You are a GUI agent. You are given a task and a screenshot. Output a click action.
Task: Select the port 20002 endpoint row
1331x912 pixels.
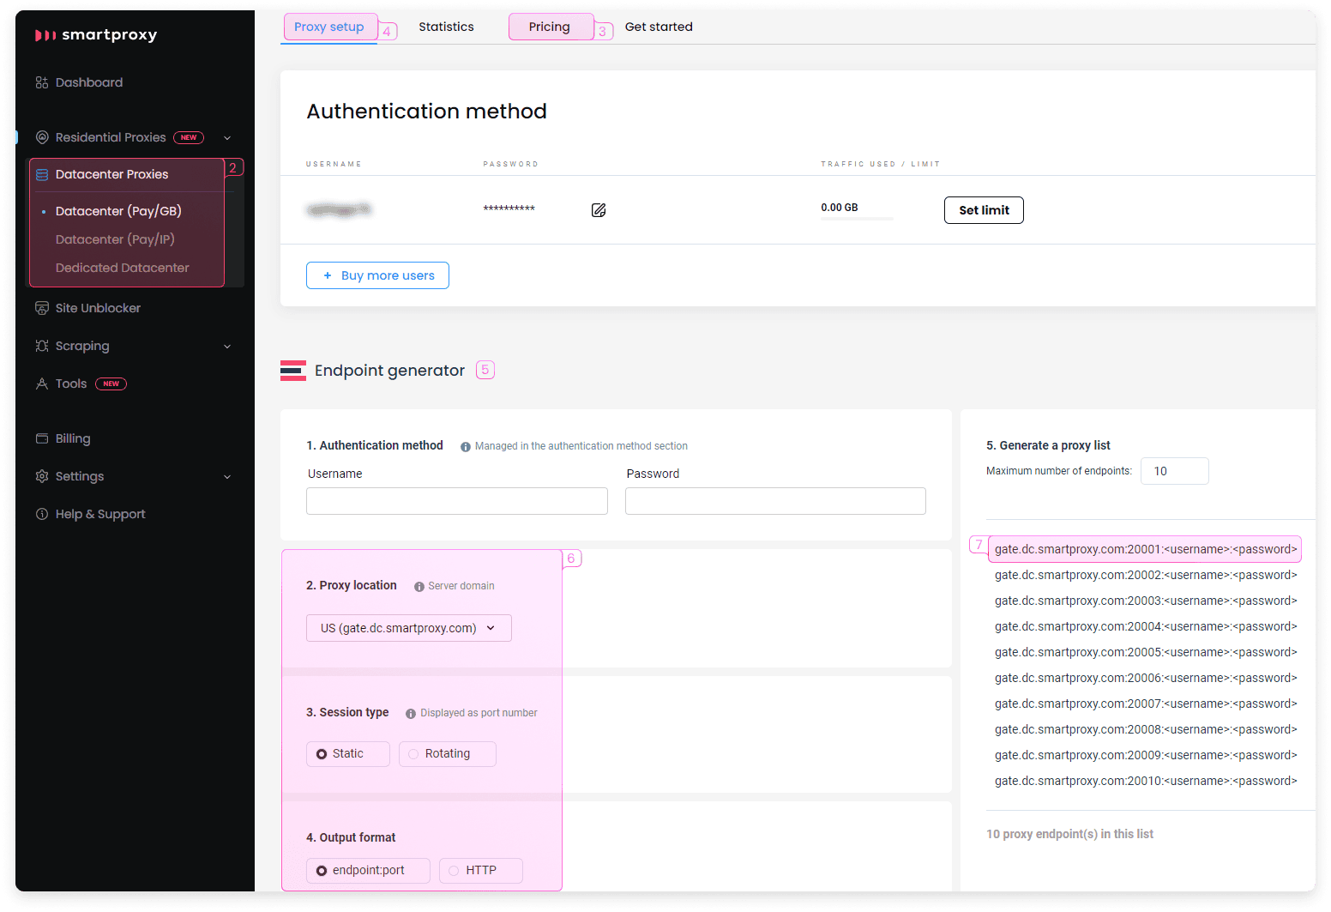pos(1146,575)
